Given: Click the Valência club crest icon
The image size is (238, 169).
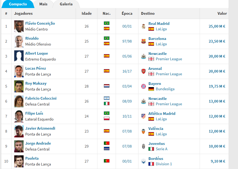Looking at the screenshot, I should point(144,131).
